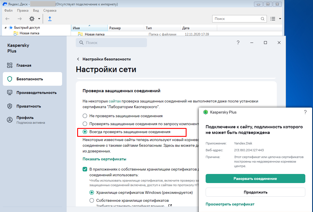Go back to Настройки безопасности

click(x=107, y=59)
